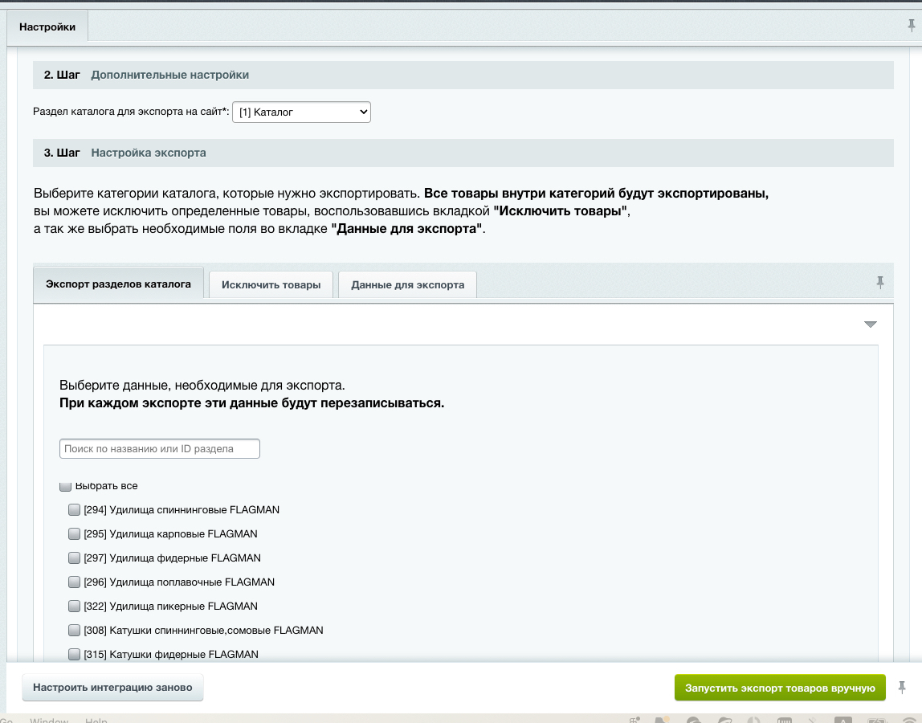Check [308] Катушки спиннинговые,сомовые FLAGMAN
Screen dimensions: 922x723
click(x=74, y=630)
